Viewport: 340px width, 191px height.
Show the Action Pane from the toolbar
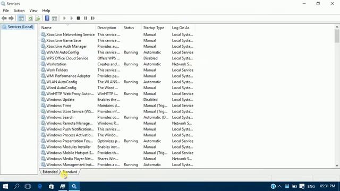click(x=54, y=19)
